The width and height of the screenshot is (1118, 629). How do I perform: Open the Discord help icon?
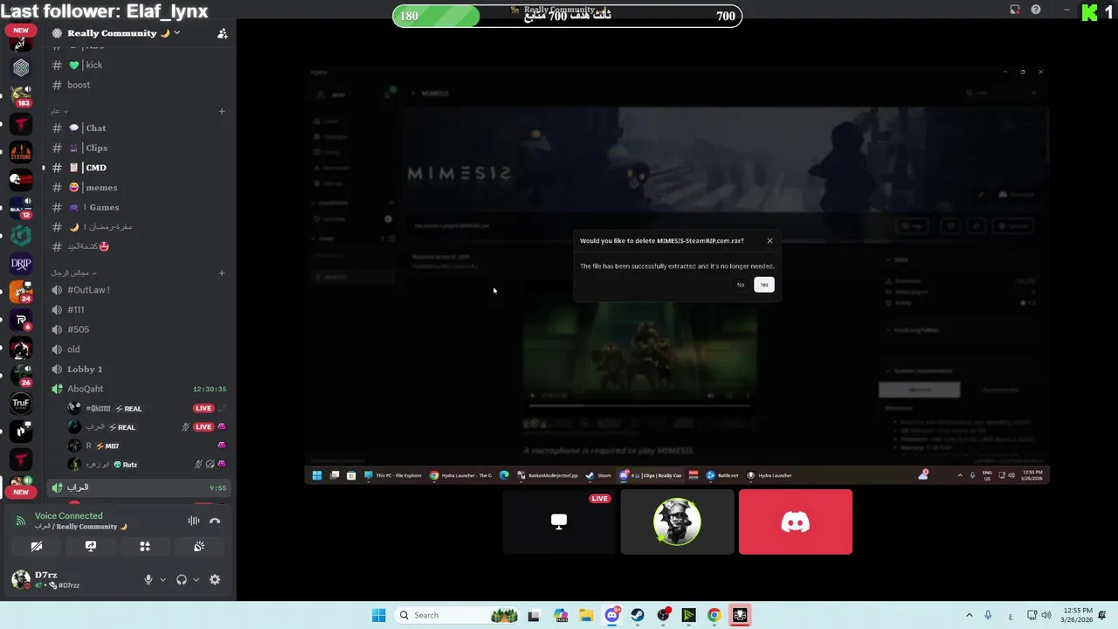[1036, 10]
